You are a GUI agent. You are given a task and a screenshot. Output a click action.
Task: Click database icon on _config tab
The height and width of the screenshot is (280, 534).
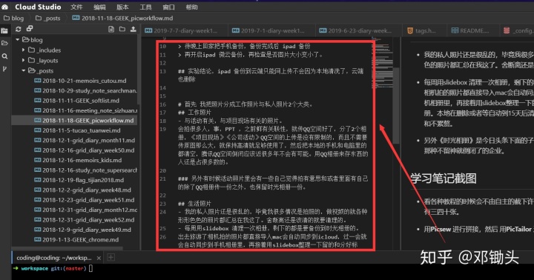pos(507,30)
